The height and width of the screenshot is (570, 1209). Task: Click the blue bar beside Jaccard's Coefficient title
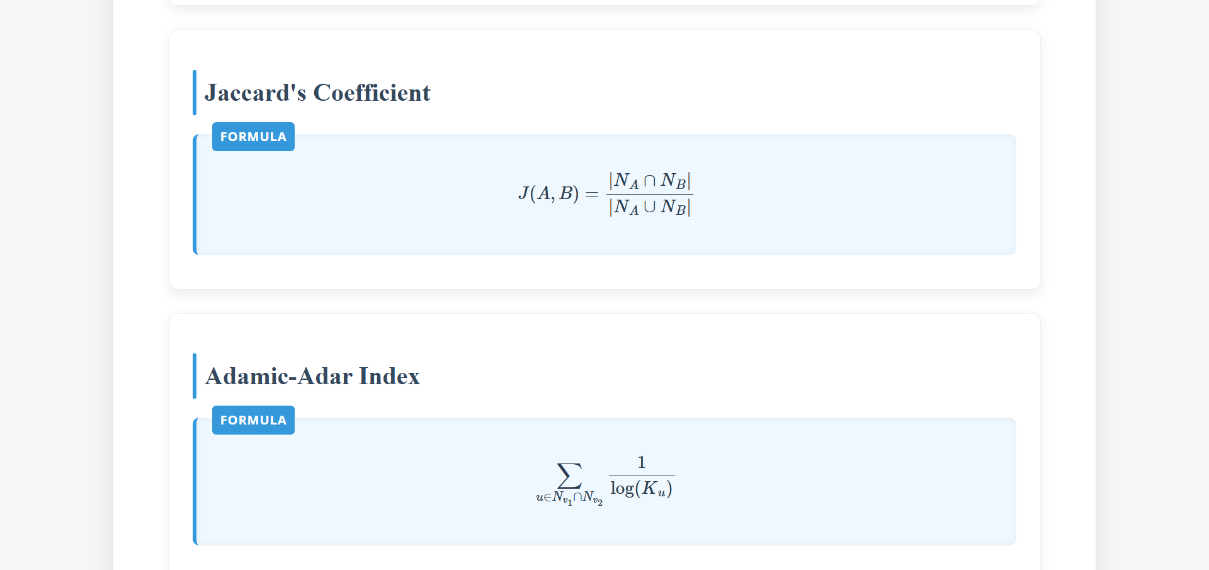[195, 93]
